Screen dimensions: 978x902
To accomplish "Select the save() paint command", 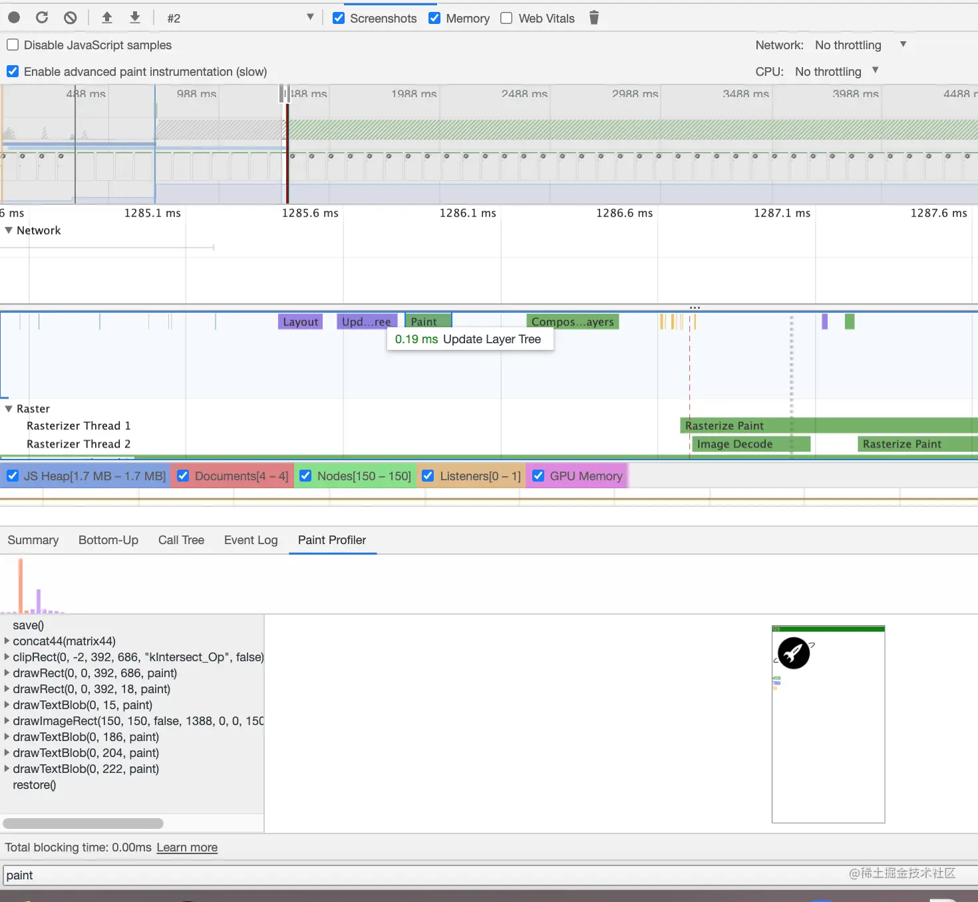I will 28,625.
